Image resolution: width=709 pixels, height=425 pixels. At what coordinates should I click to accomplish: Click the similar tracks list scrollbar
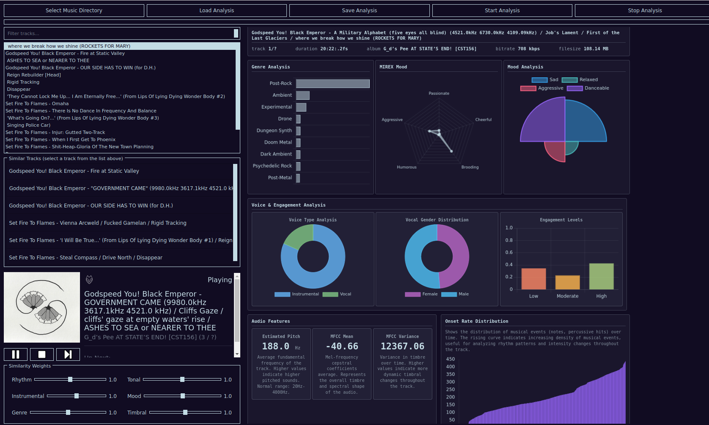pos(235,212)
